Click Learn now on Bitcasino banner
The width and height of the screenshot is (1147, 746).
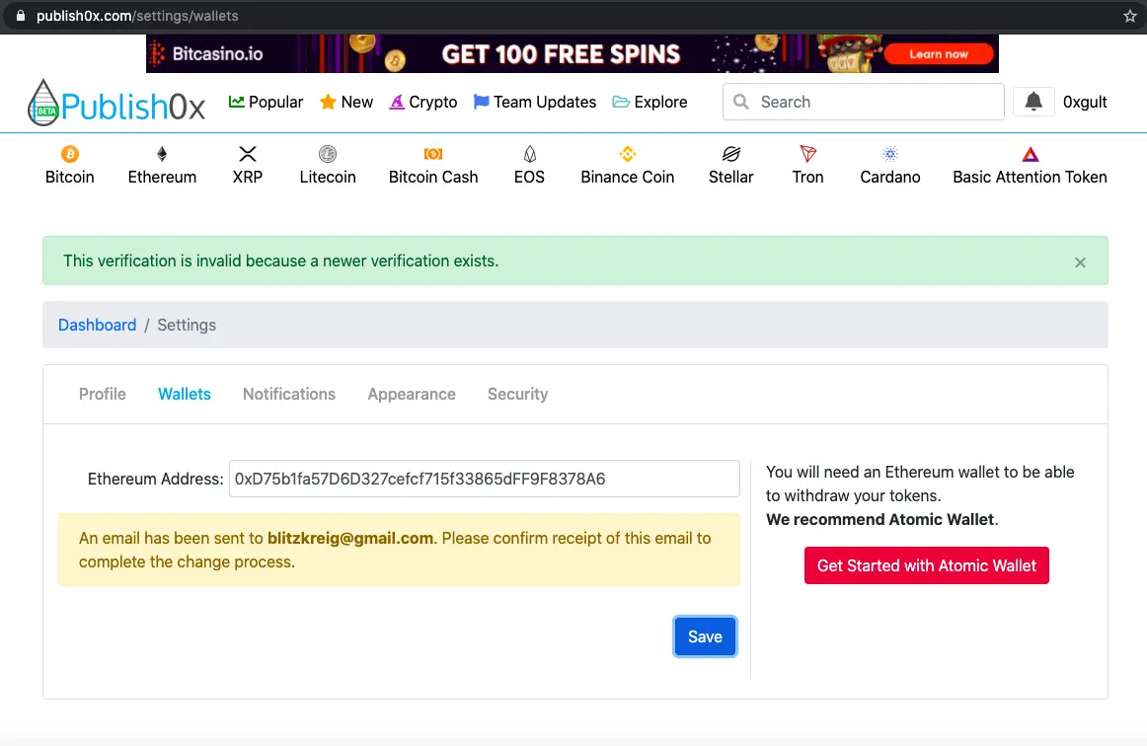pos(939,54)
